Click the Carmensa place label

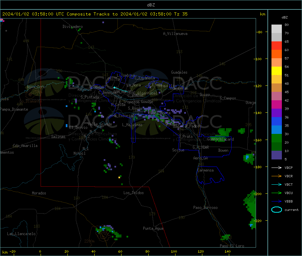(x=205, y=170)
